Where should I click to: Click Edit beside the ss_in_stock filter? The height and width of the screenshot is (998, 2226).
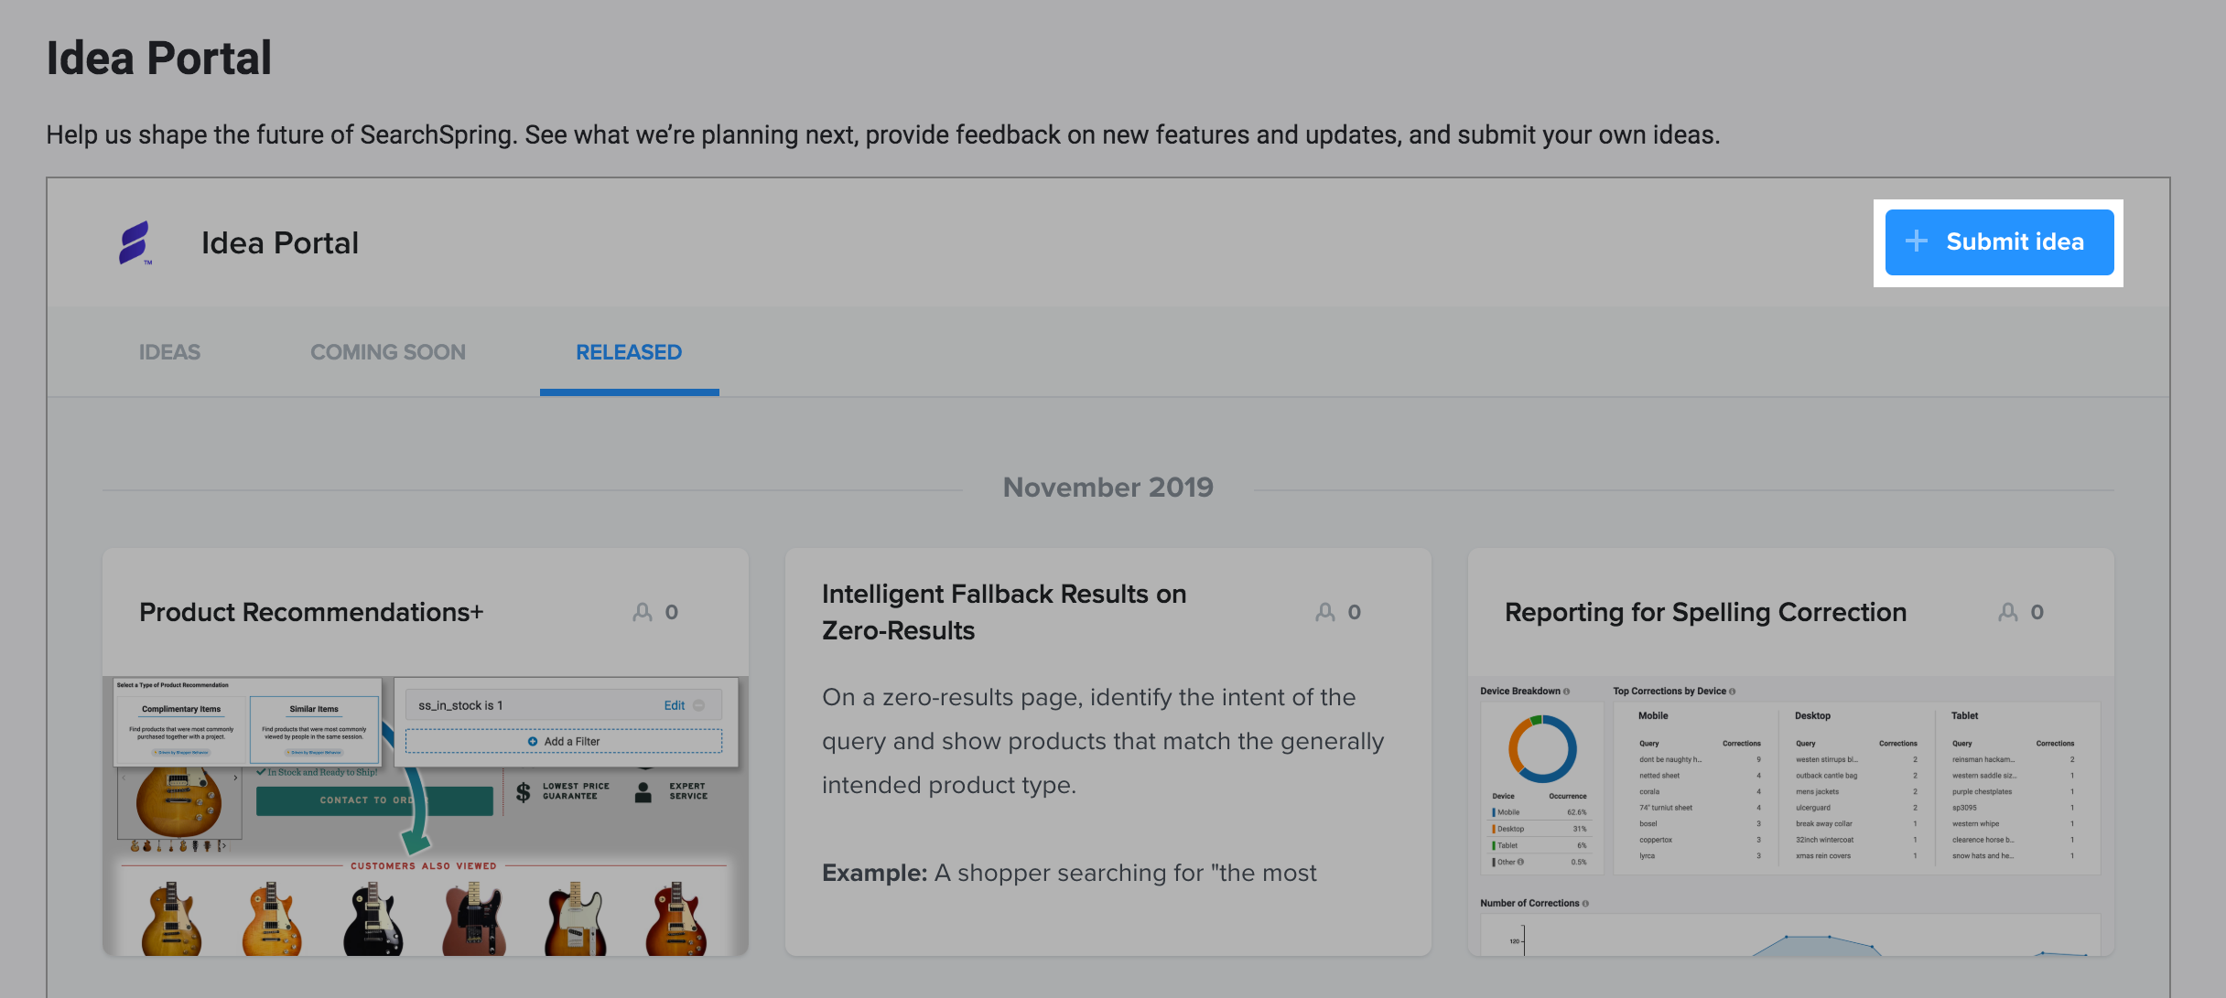coord(674,705)
